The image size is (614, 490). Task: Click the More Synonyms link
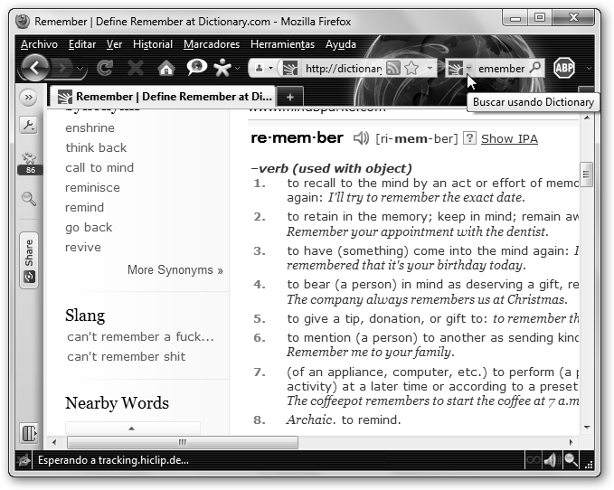point(175,269)
